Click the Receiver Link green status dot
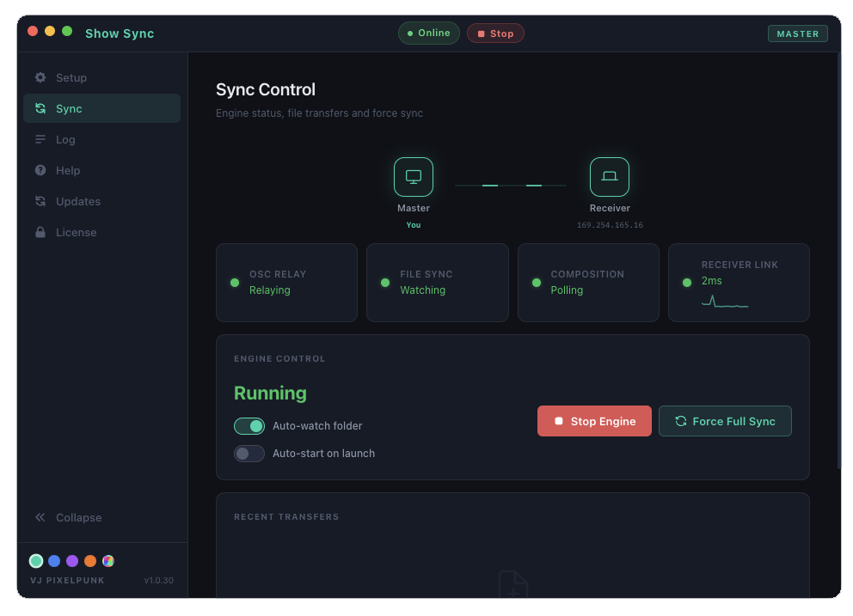 687,282
